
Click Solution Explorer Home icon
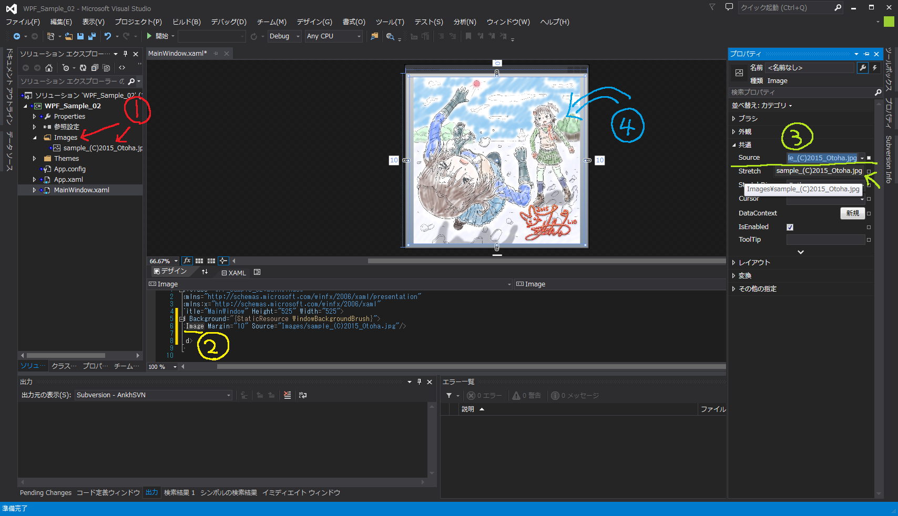[49, 68]
